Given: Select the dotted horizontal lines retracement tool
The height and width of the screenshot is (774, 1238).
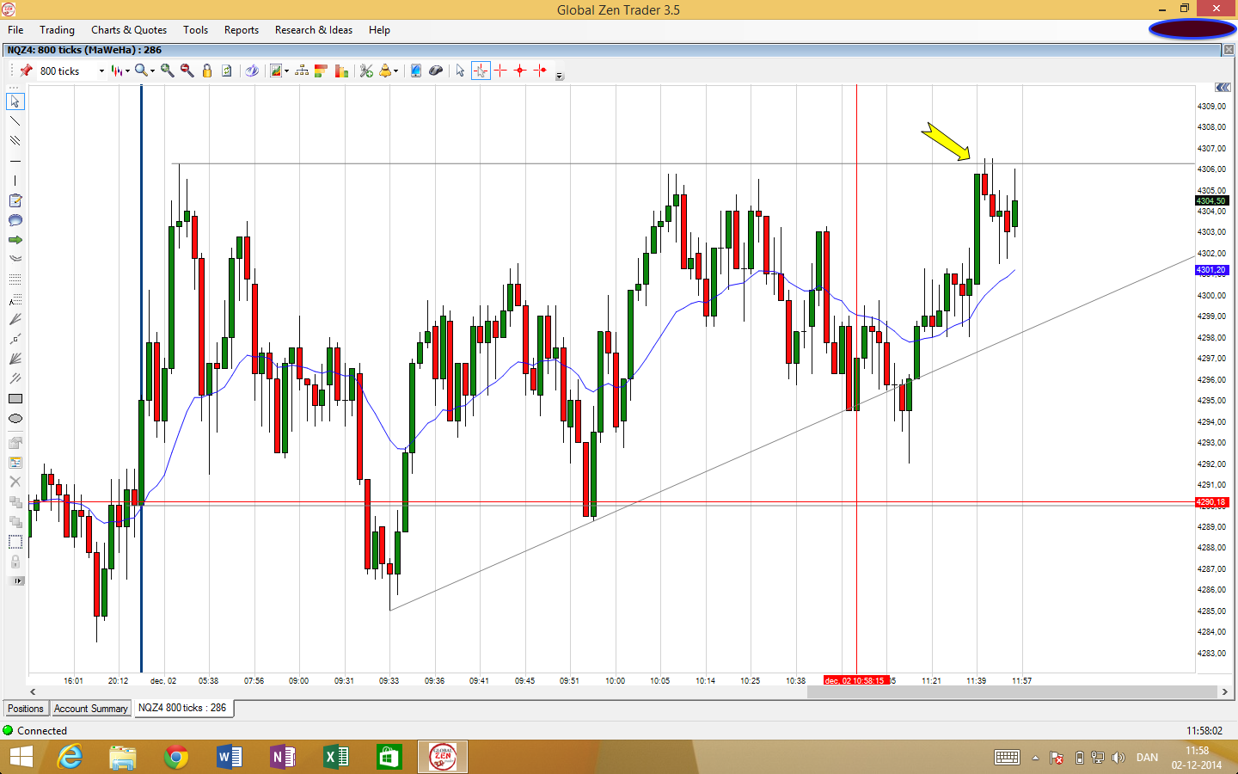Looking at the screenshot, I should 15,279.
